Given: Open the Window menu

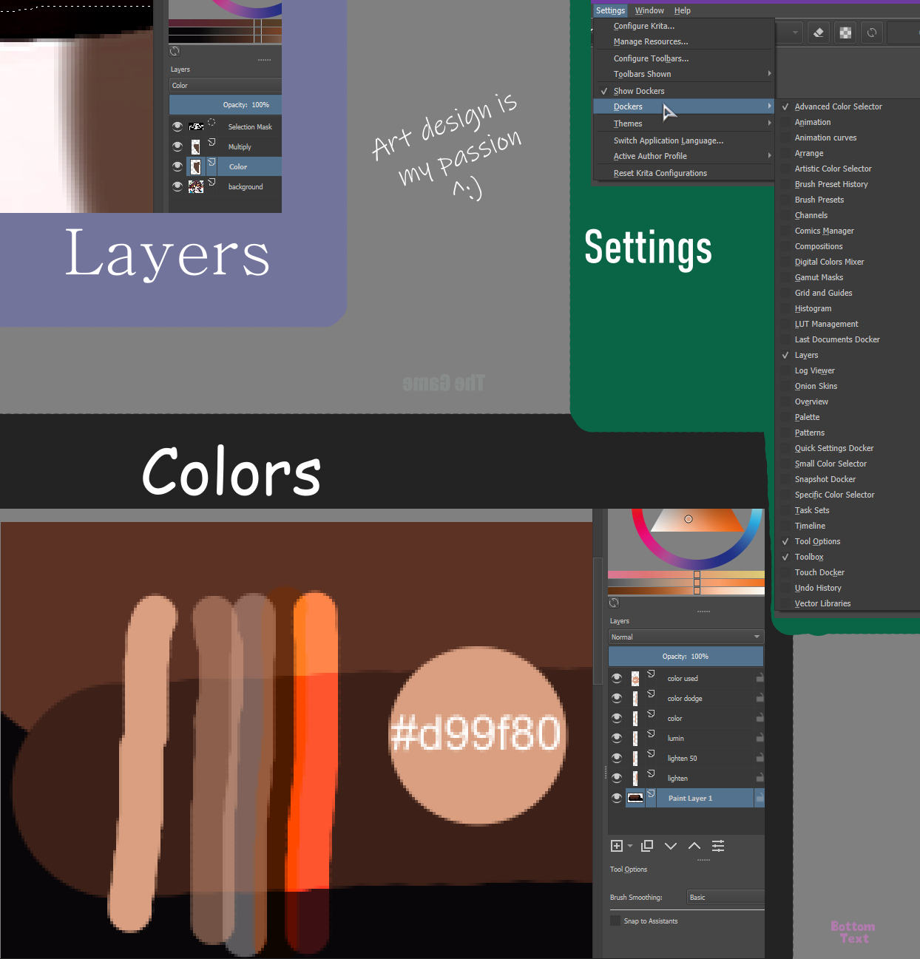Looking at the screenshot, I should pyautogui.click(x=649, y=10).
